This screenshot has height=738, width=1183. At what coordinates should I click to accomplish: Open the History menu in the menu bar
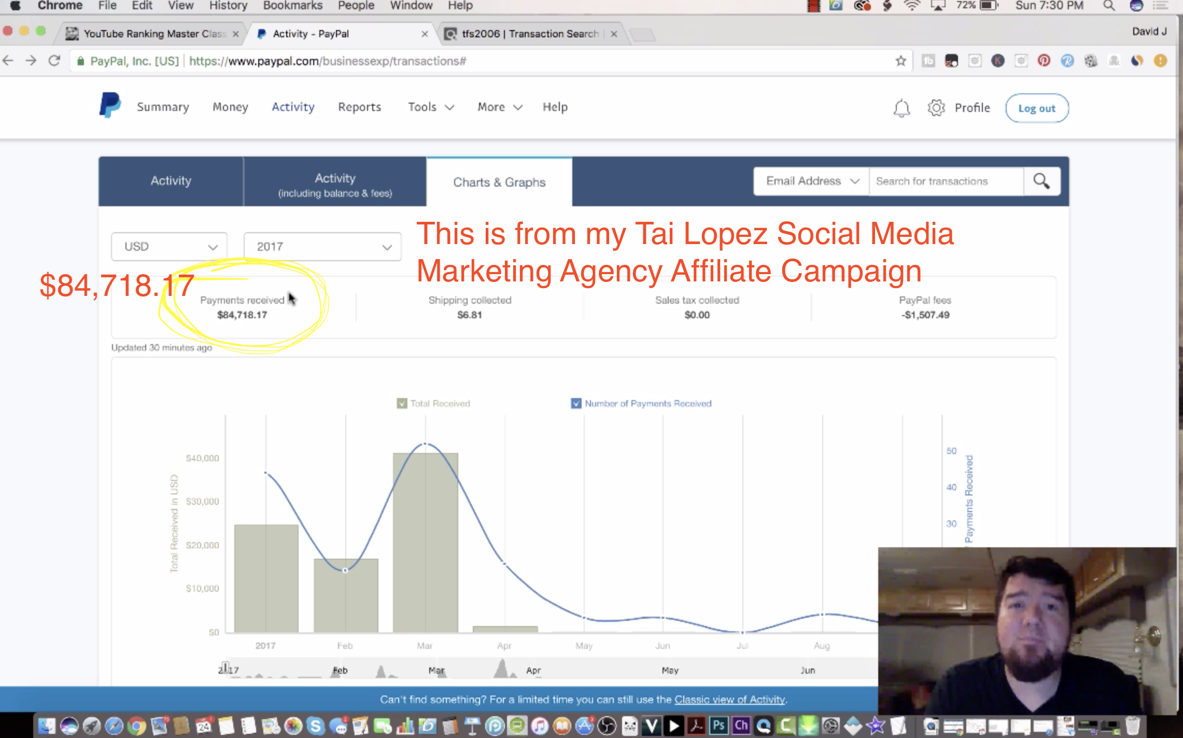tap(228, 6)
